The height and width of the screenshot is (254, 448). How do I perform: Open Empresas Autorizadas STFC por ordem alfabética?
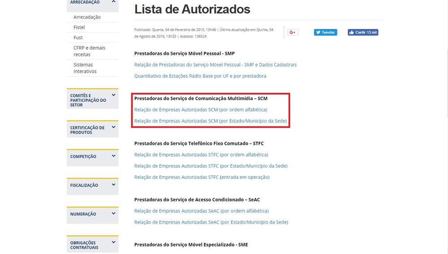click(201, 155)
